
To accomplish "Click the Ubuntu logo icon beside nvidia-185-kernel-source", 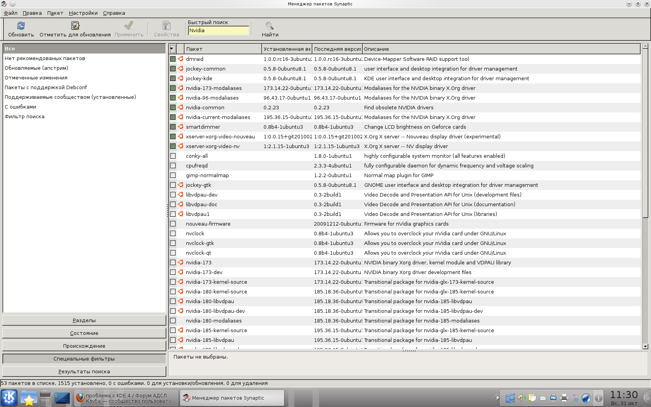I will (181, 330).
